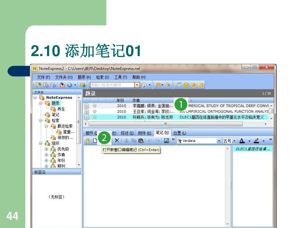Toggle star on the 王亚非 2010 record
This screenshot has width=304, height=228.
pos(95,111)
